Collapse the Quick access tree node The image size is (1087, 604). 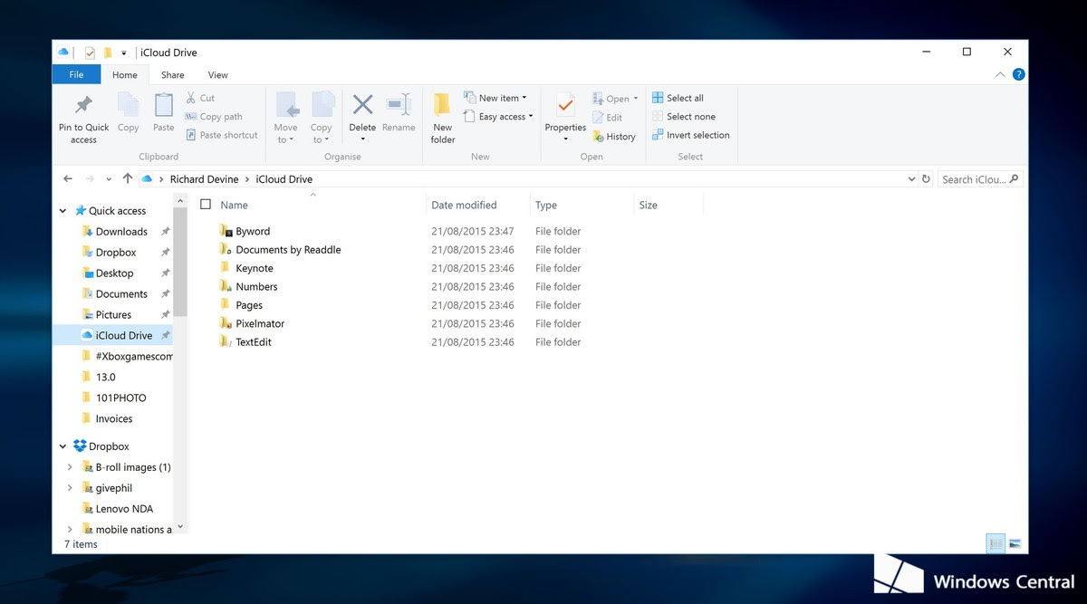63,211
